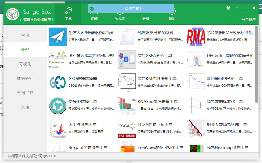Screen dimensions: 262x163
Task: Click the 芯片数据RMA数据标准化 title
Action: (x=229, y=33)
